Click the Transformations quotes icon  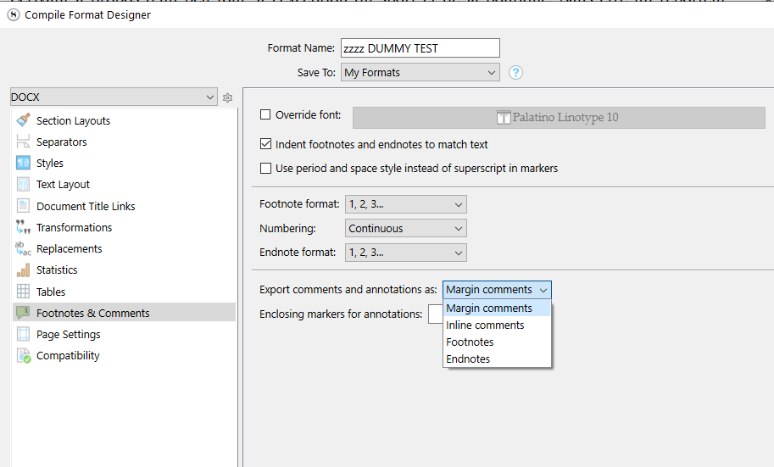(x=23, y=227)
